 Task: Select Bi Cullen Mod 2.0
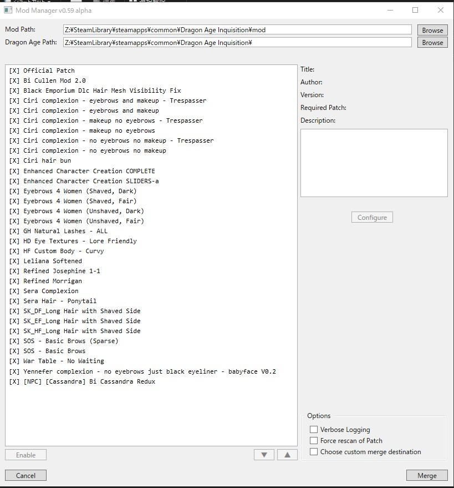(x=47, y=81)
